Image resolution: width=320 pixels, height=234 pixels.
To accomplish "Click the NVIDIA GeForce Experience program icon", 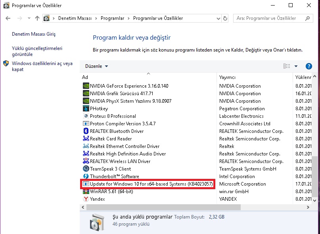I will [86, 86].
